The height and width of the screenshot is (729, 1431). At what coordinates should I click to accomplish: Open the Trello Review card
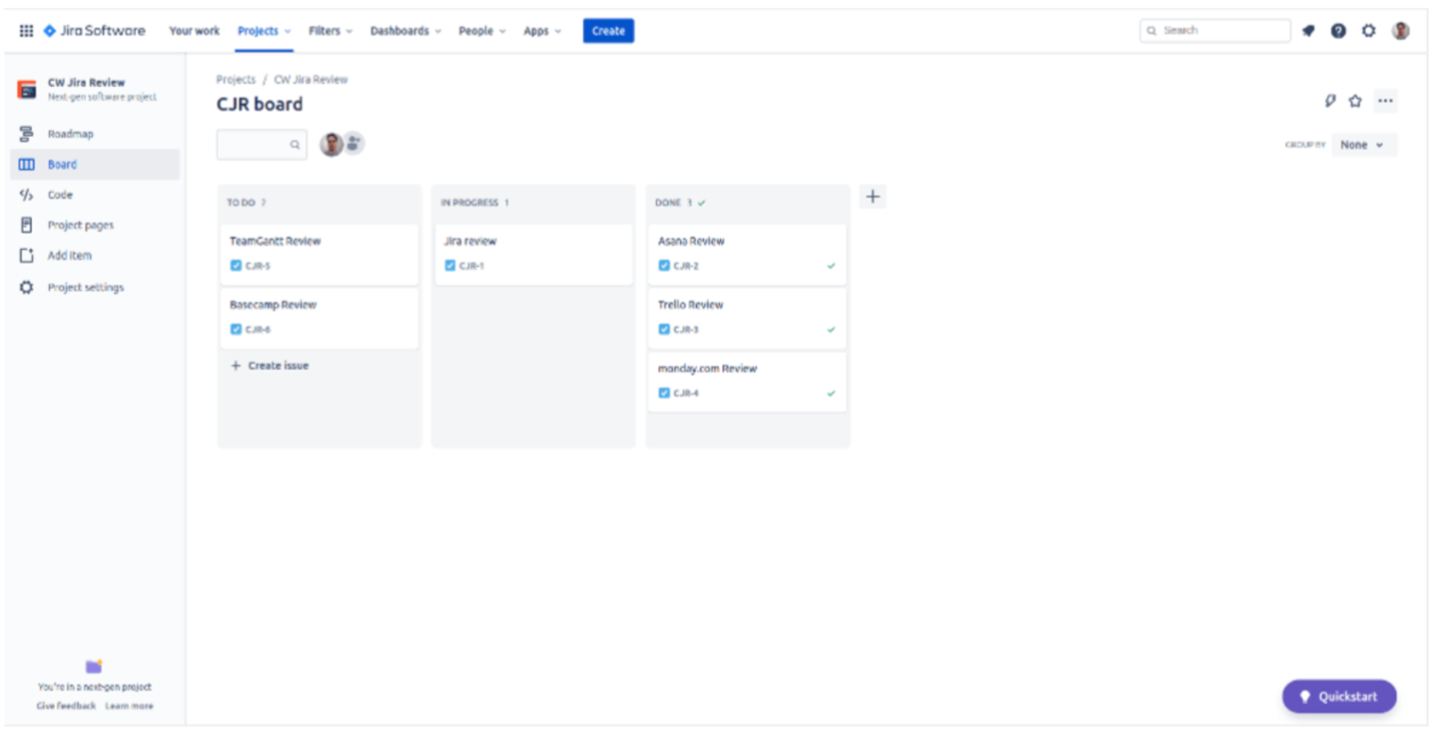pos(748,317)
